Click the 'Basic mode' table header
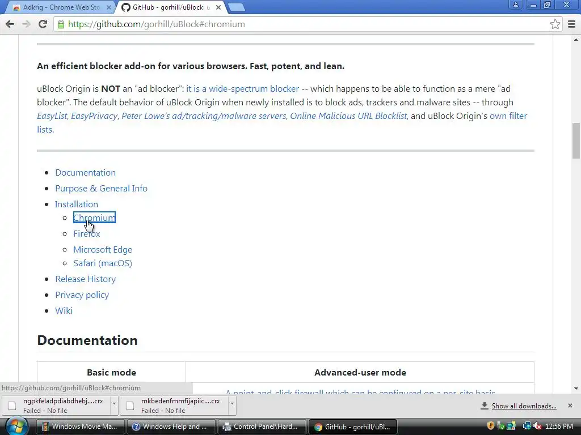Image resolution: width=581 pixels, height=435 pixels. 111,373
